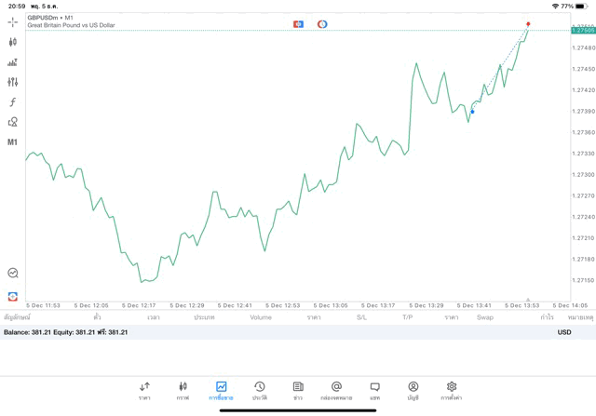Tap the circular clock icon above the chart
Image resolution: width=596 pixels, height=416 pixels.
tap(322, 23)
